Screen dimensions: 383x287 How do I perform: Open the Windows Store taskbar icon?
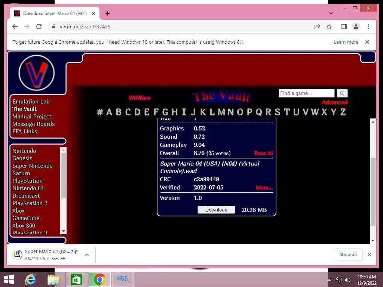coord(76,280)
